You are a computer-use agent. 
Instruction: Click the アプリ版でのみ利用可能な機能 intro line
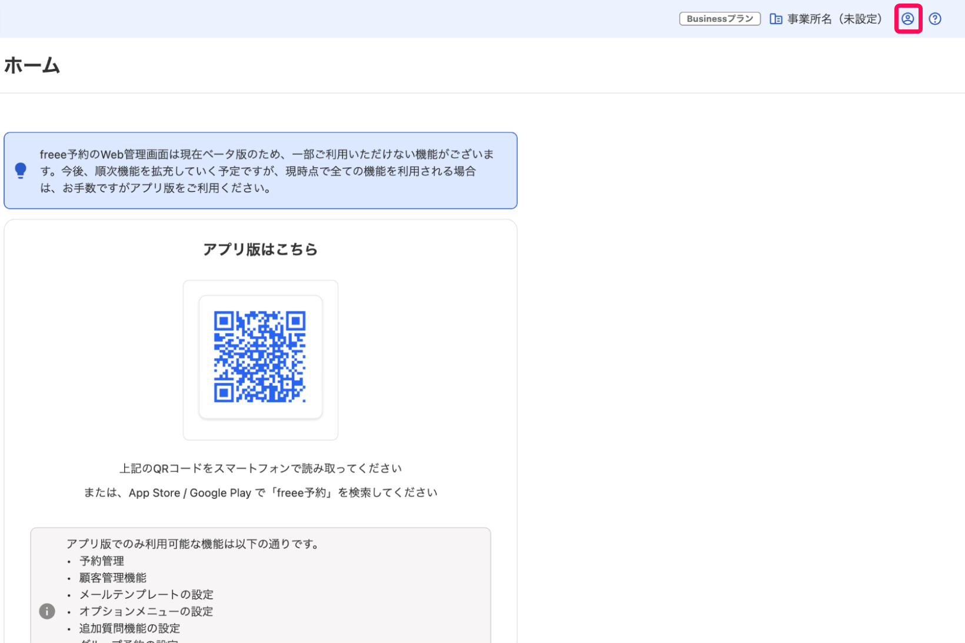194,544
